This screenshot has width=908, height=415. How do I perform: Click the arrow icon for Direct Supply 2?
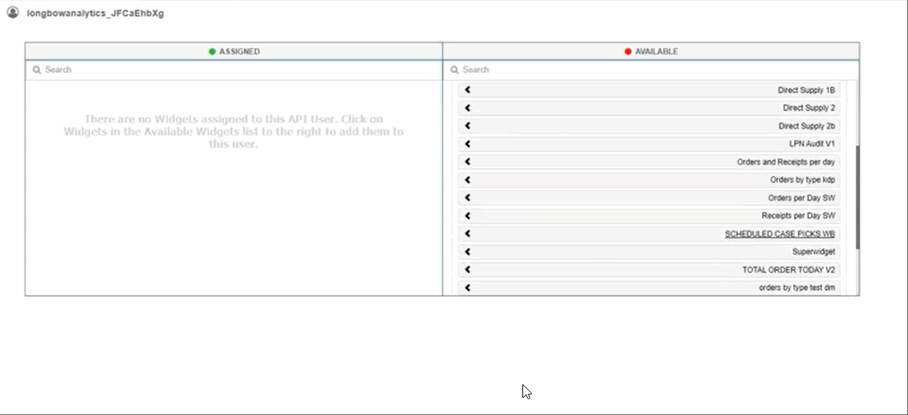pyautogui.click(x=467, y=108)
